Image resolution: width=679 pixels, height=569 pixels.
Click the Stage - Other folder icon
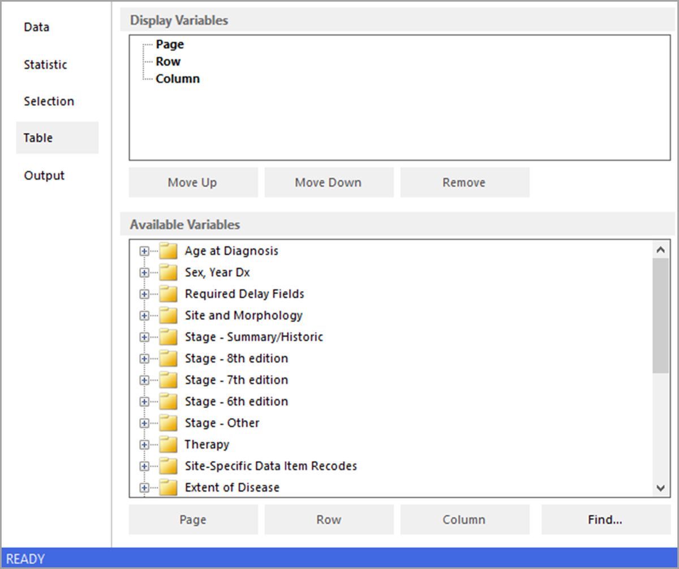[168, 423]
